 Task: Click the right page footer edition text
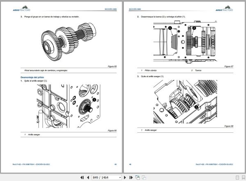click(214, 164)
